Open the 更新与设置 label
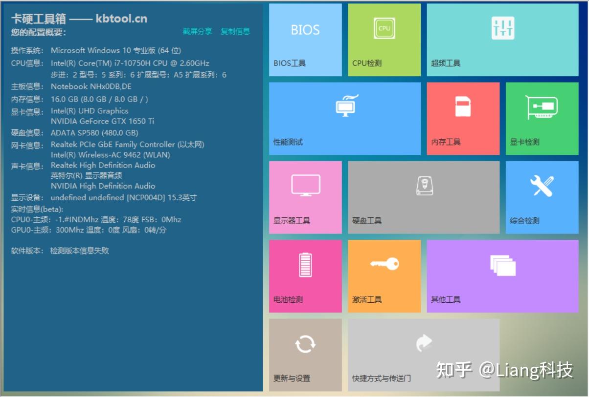589x397 pixels. click(x=292, y=378)
